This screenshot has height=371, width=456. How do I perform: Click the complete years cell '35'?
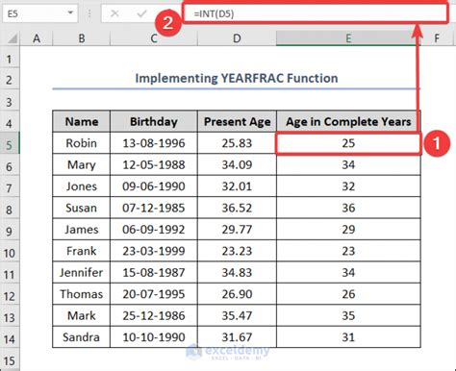(x=348, y=315)
